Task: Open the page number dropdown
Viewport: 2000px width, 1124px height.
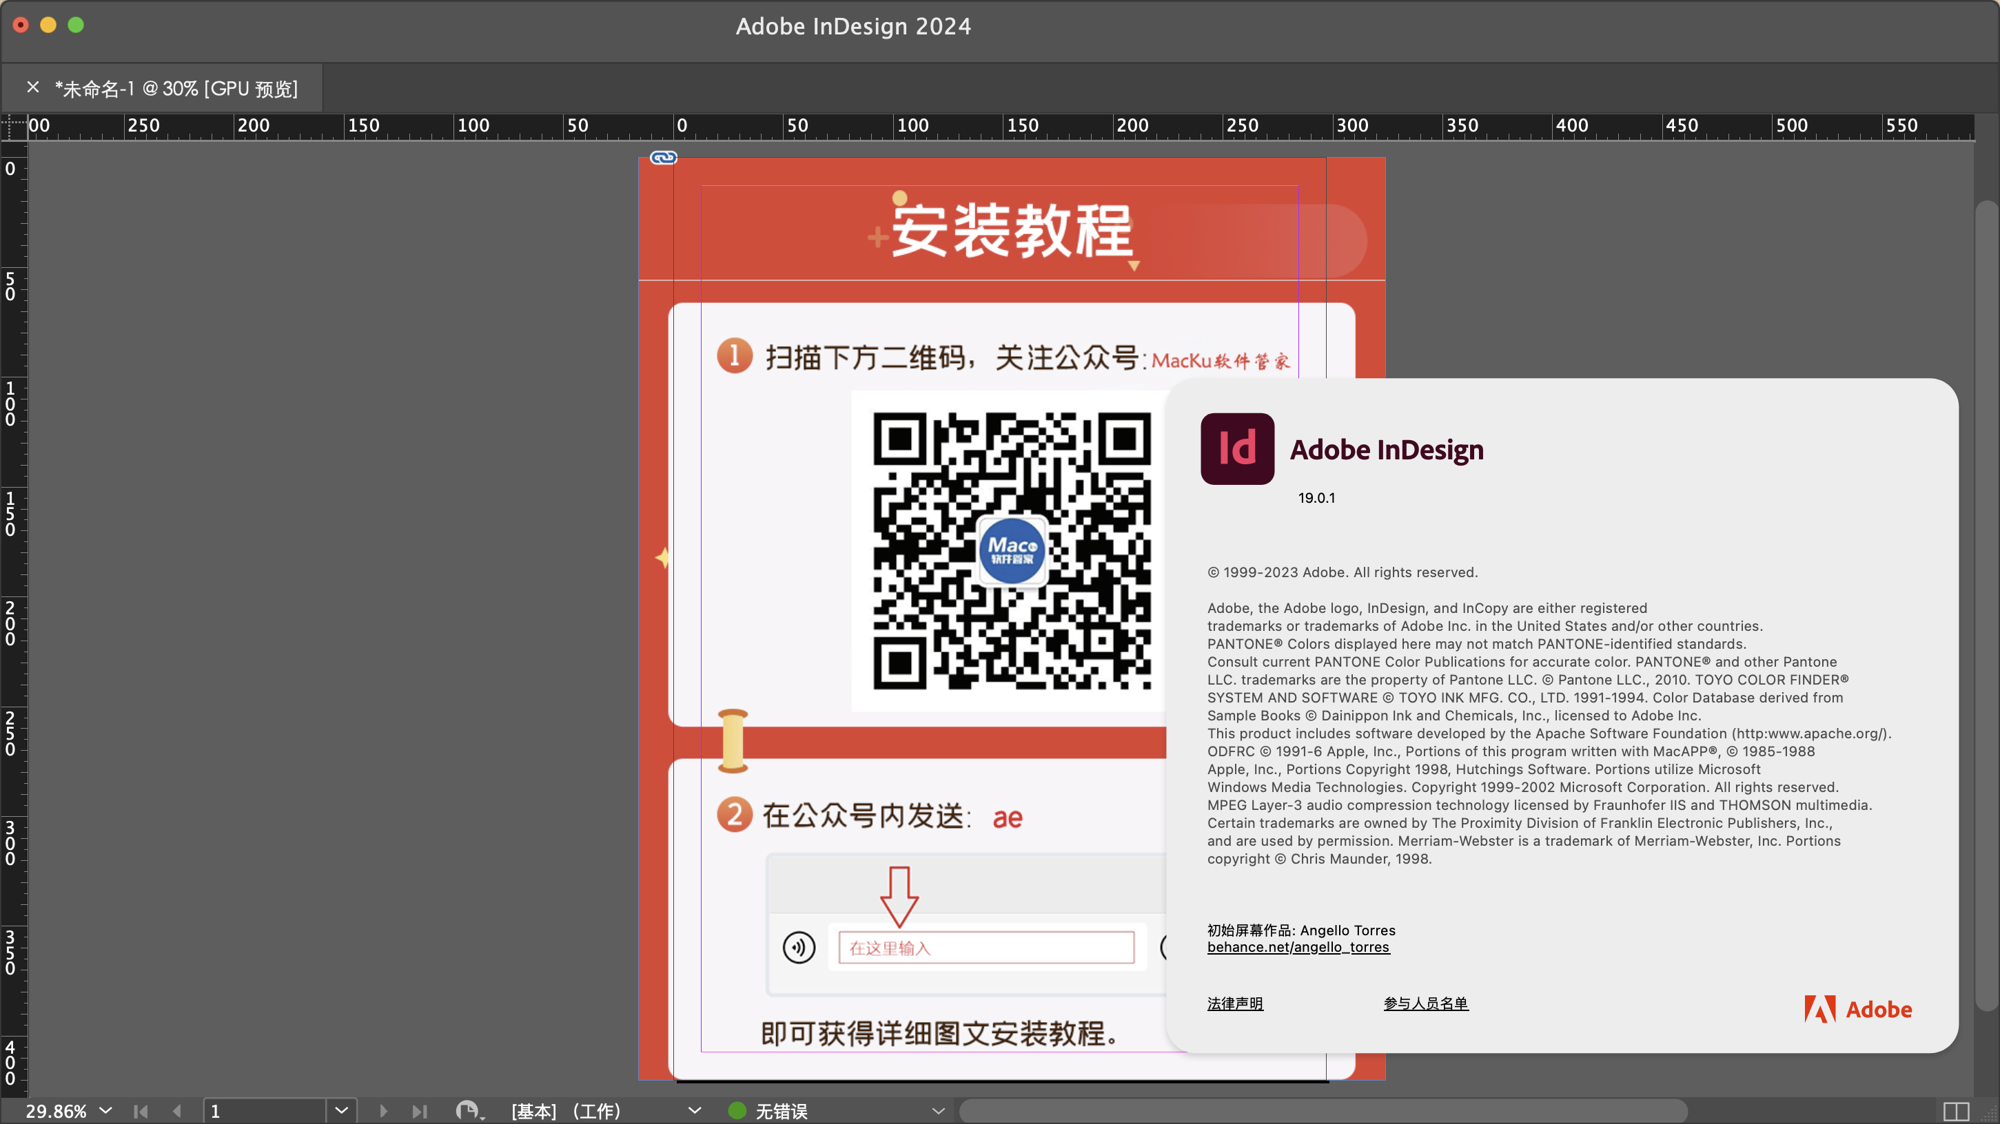Action: tap(341, 1111)
